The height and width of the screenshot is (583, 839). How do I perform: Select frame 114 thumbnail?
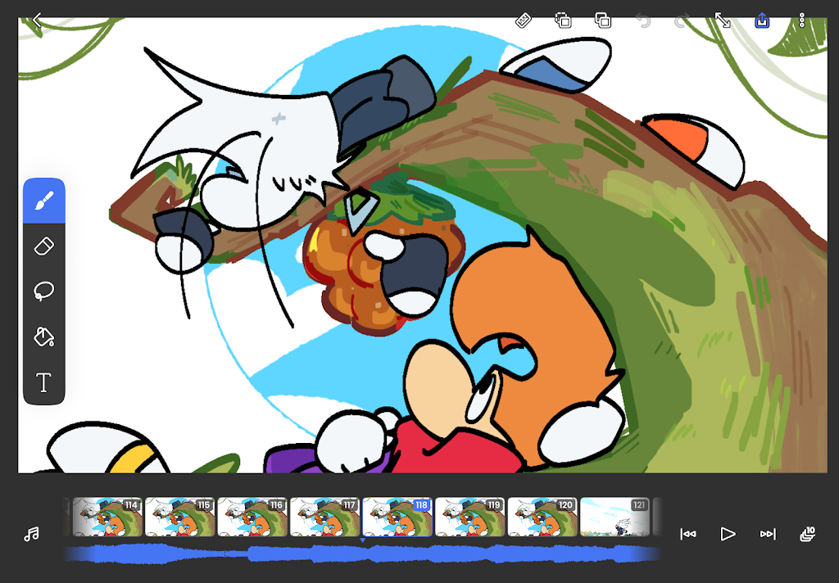pos(107,517)
